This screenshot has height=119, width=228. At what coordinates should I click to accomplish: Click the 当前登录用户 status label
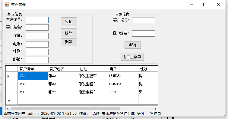[x=14, y=114]
